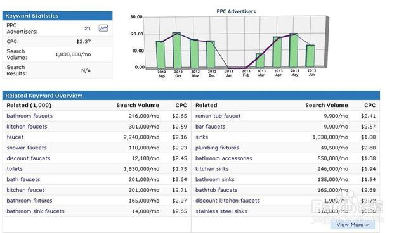The height and width of the screenshot is (233, 406).
Task: Open the discount faucets keyword link
Action: tap(29, 158)
